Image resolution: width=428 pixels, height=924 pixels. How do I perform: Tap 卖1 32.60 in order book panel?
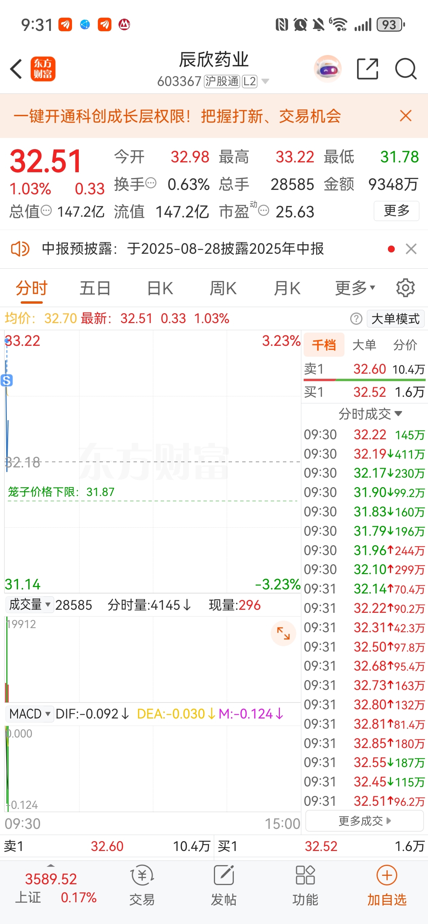pyautogui.click(x=364, y=369)
